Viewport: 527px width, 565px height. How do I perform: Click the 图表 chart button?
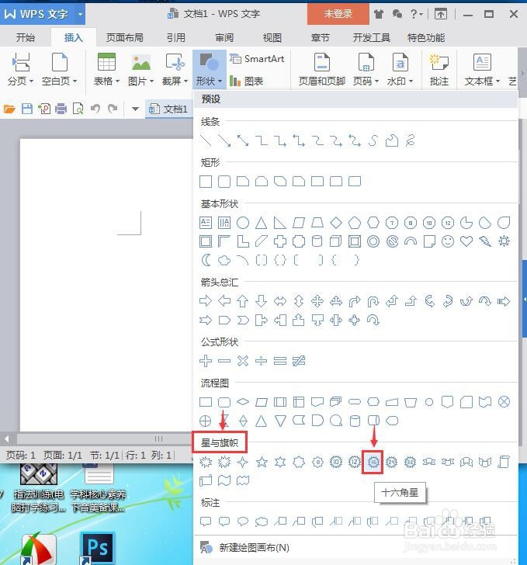(x=247, y=81)
